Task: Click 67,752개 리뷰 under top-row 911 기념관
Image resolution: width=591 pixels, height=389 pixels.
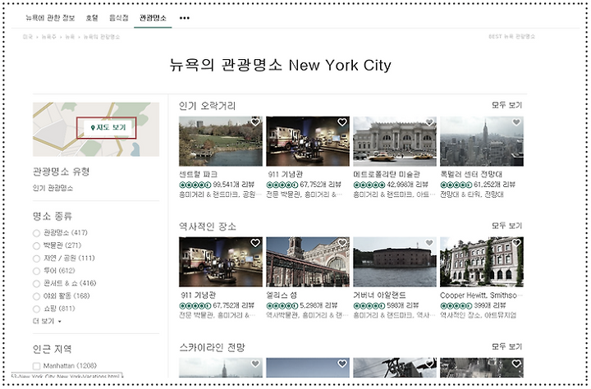Action: coord(320,185)
